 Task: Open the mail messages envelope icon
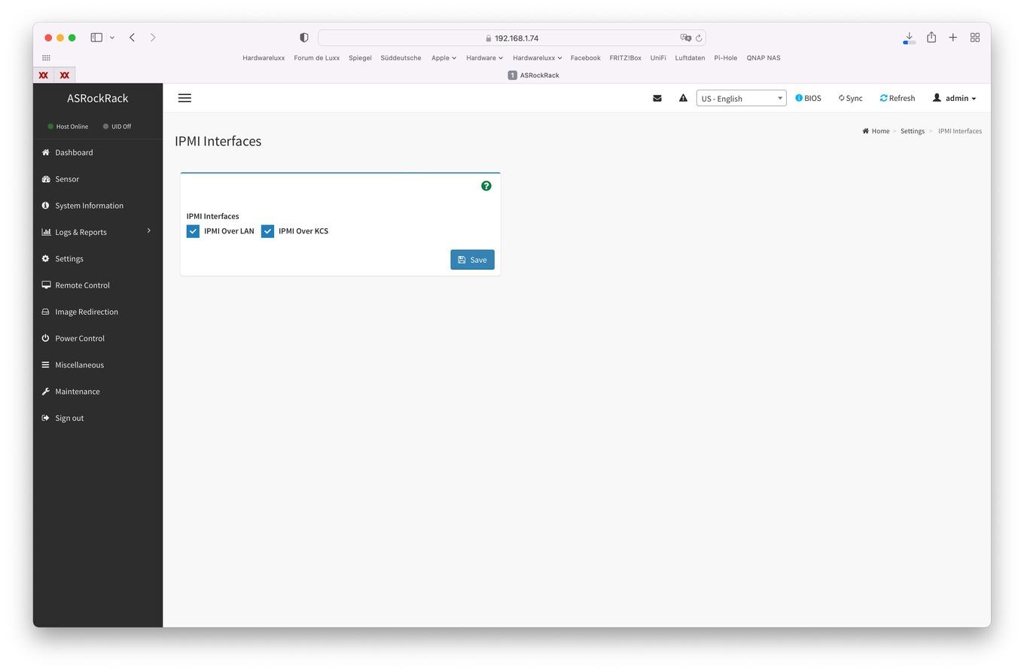[x=657, y=98]
